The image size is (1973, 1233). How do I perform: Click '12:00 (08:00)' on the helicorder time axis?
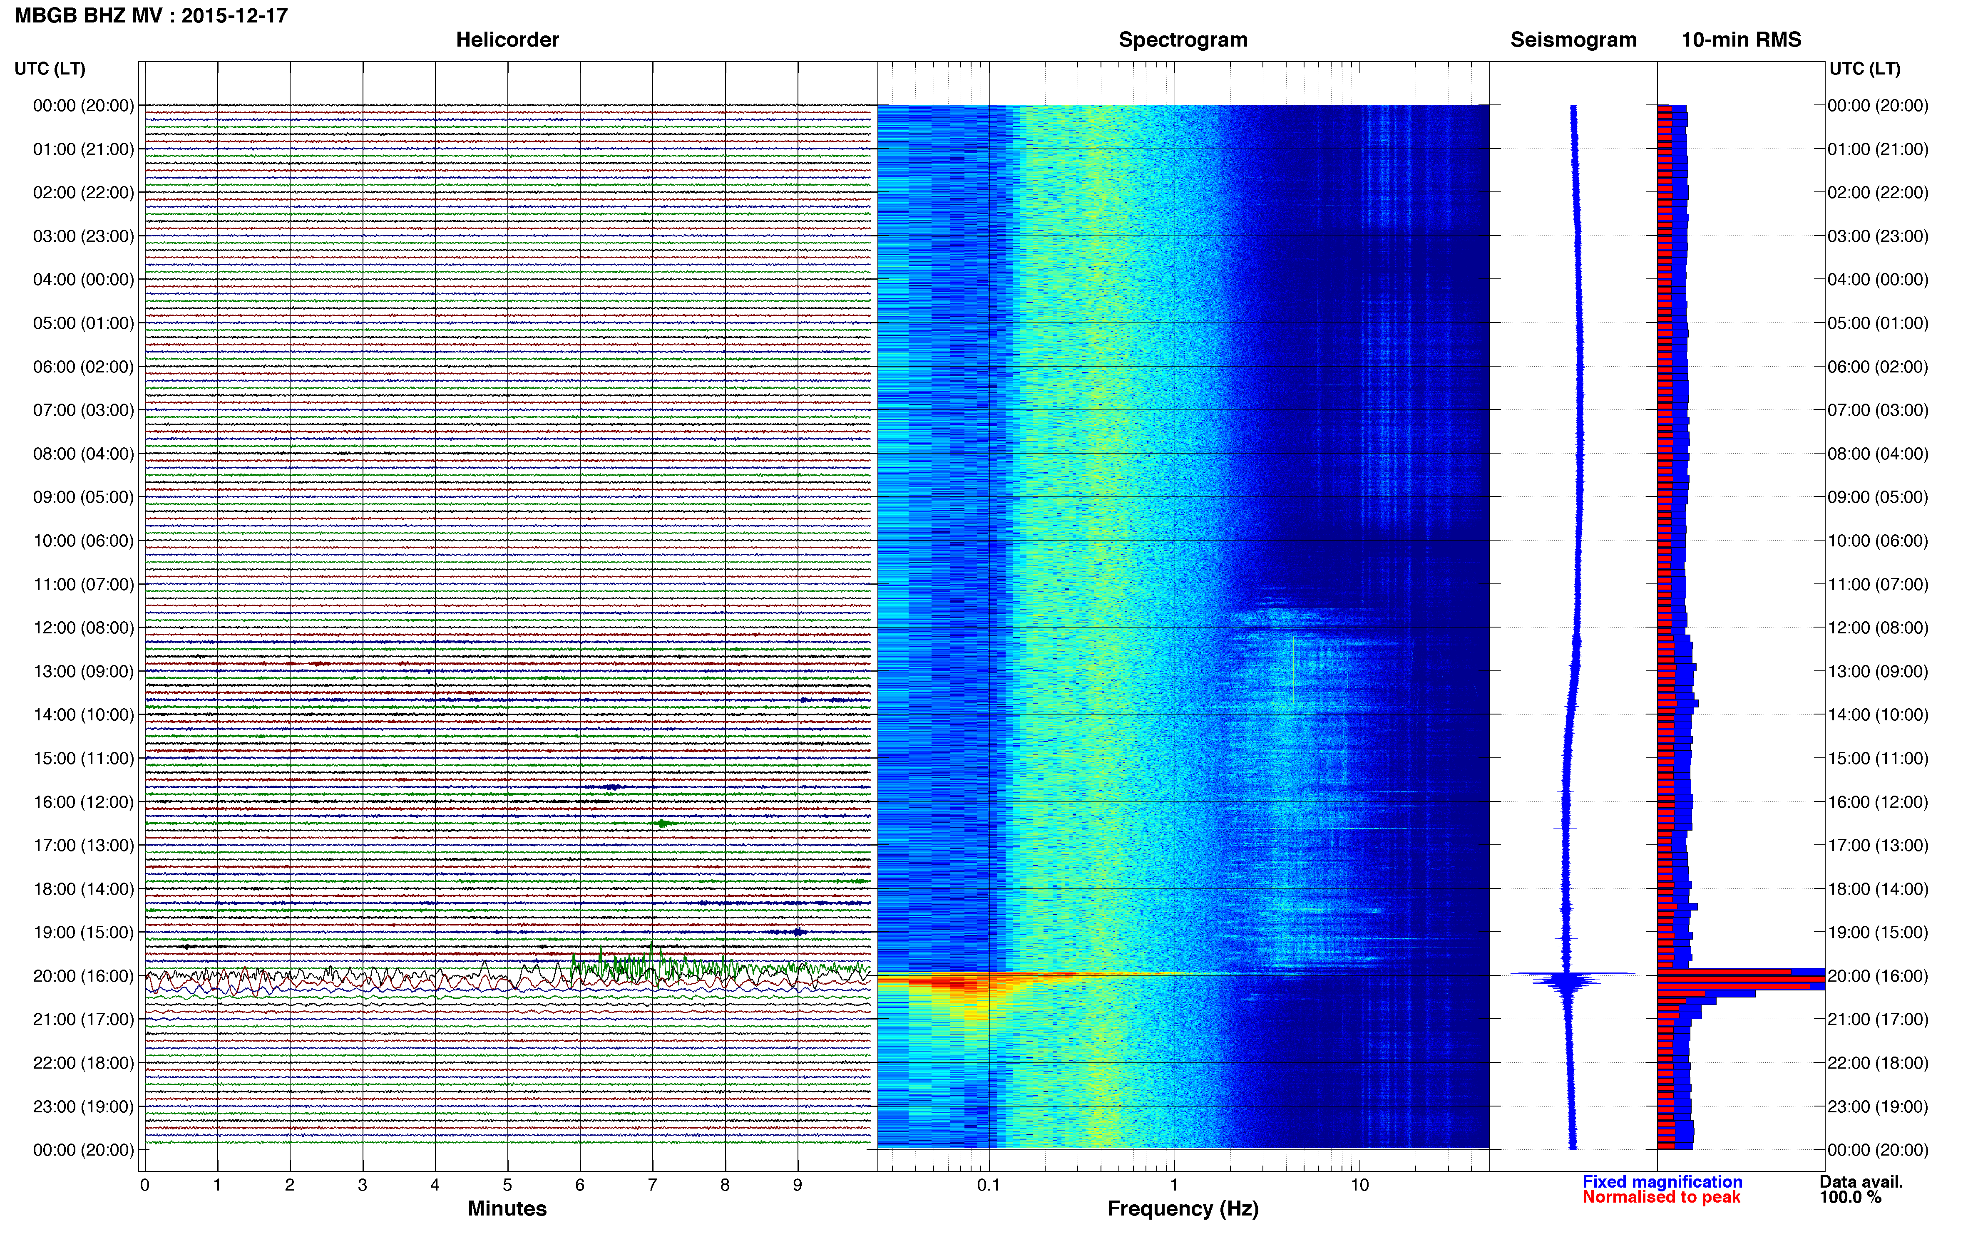(83, 628)
